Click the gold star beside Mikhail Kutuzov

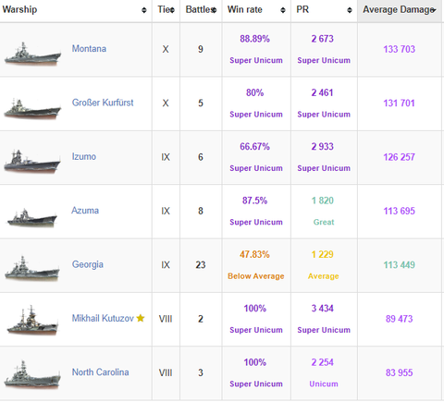(x=141, y=318)
